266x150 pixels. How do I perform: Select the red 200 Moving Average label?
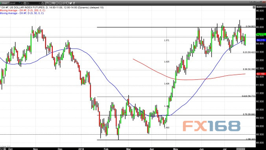[22, 10]
